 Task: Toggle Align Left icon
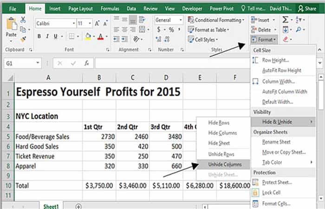click(x=117, y=29)
